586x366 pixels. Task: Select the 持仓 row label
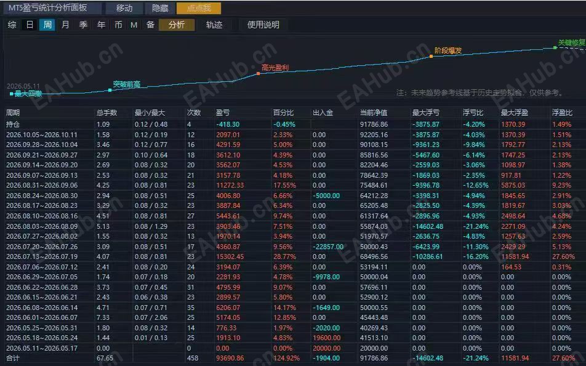12,124
